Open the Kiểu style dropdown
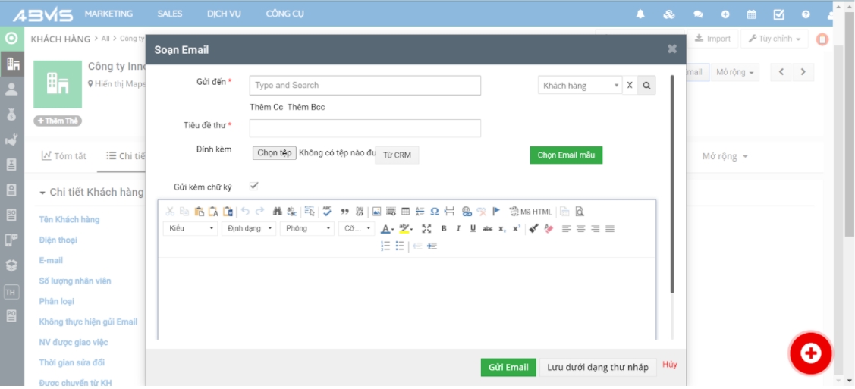The image size is (855, 389). (x=190, y=228)
